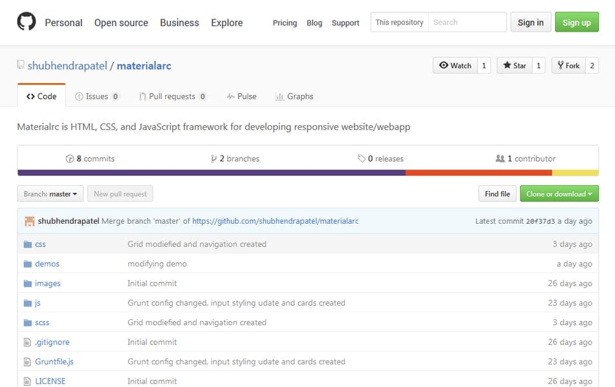Open the latest commit hash 20f37d3
This screenshot has width=615, height=387.
coord(540,221)
